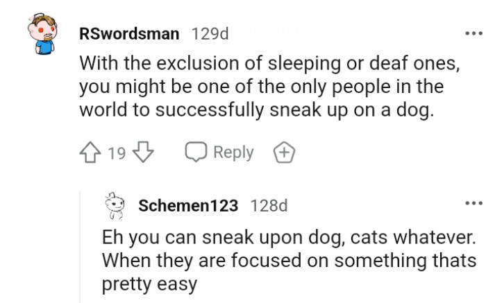Open Schemen123's small avatar icon
The image size is (486, 303).
tap(113, 206)
